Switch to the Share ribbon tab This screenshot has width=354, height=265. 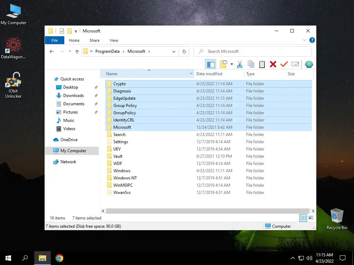(x=94, y=40)
